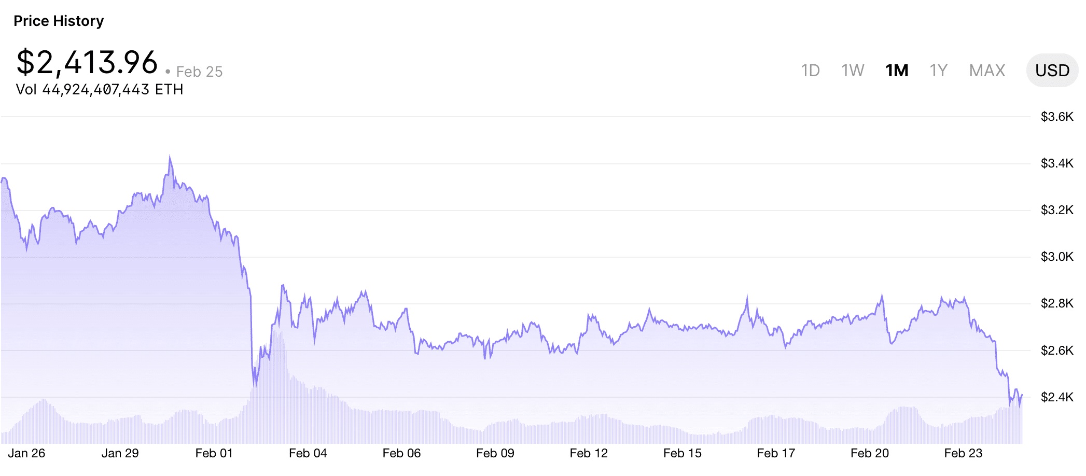Viewport: 1086px width, 476px height.
Task: Click the Price History heading
Action: coord(59,21)
